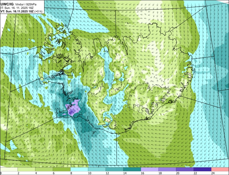Click the legend value '2'
Viewport: 229px width, 175px height.
pos(18,173)
